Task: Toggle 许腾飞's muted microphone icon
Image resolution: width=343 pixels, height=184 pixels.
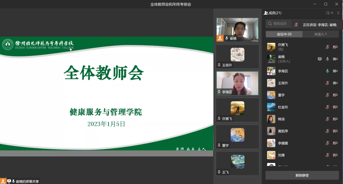Action: pos(327,47)
